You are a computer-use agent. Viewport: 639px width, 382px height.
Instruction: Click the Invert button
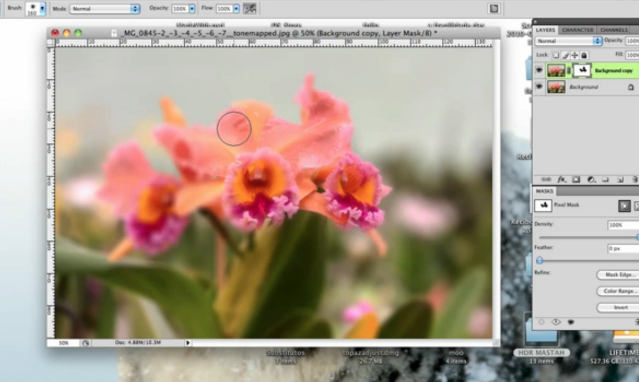[618, 307]
